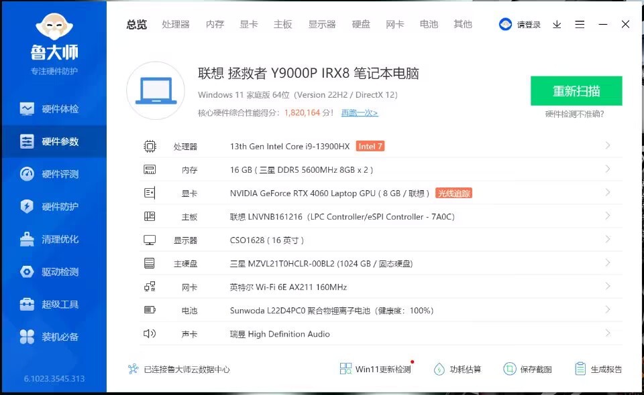View the 其他 tab
Screen dimensions: 644x395
(x=463, y=25)
